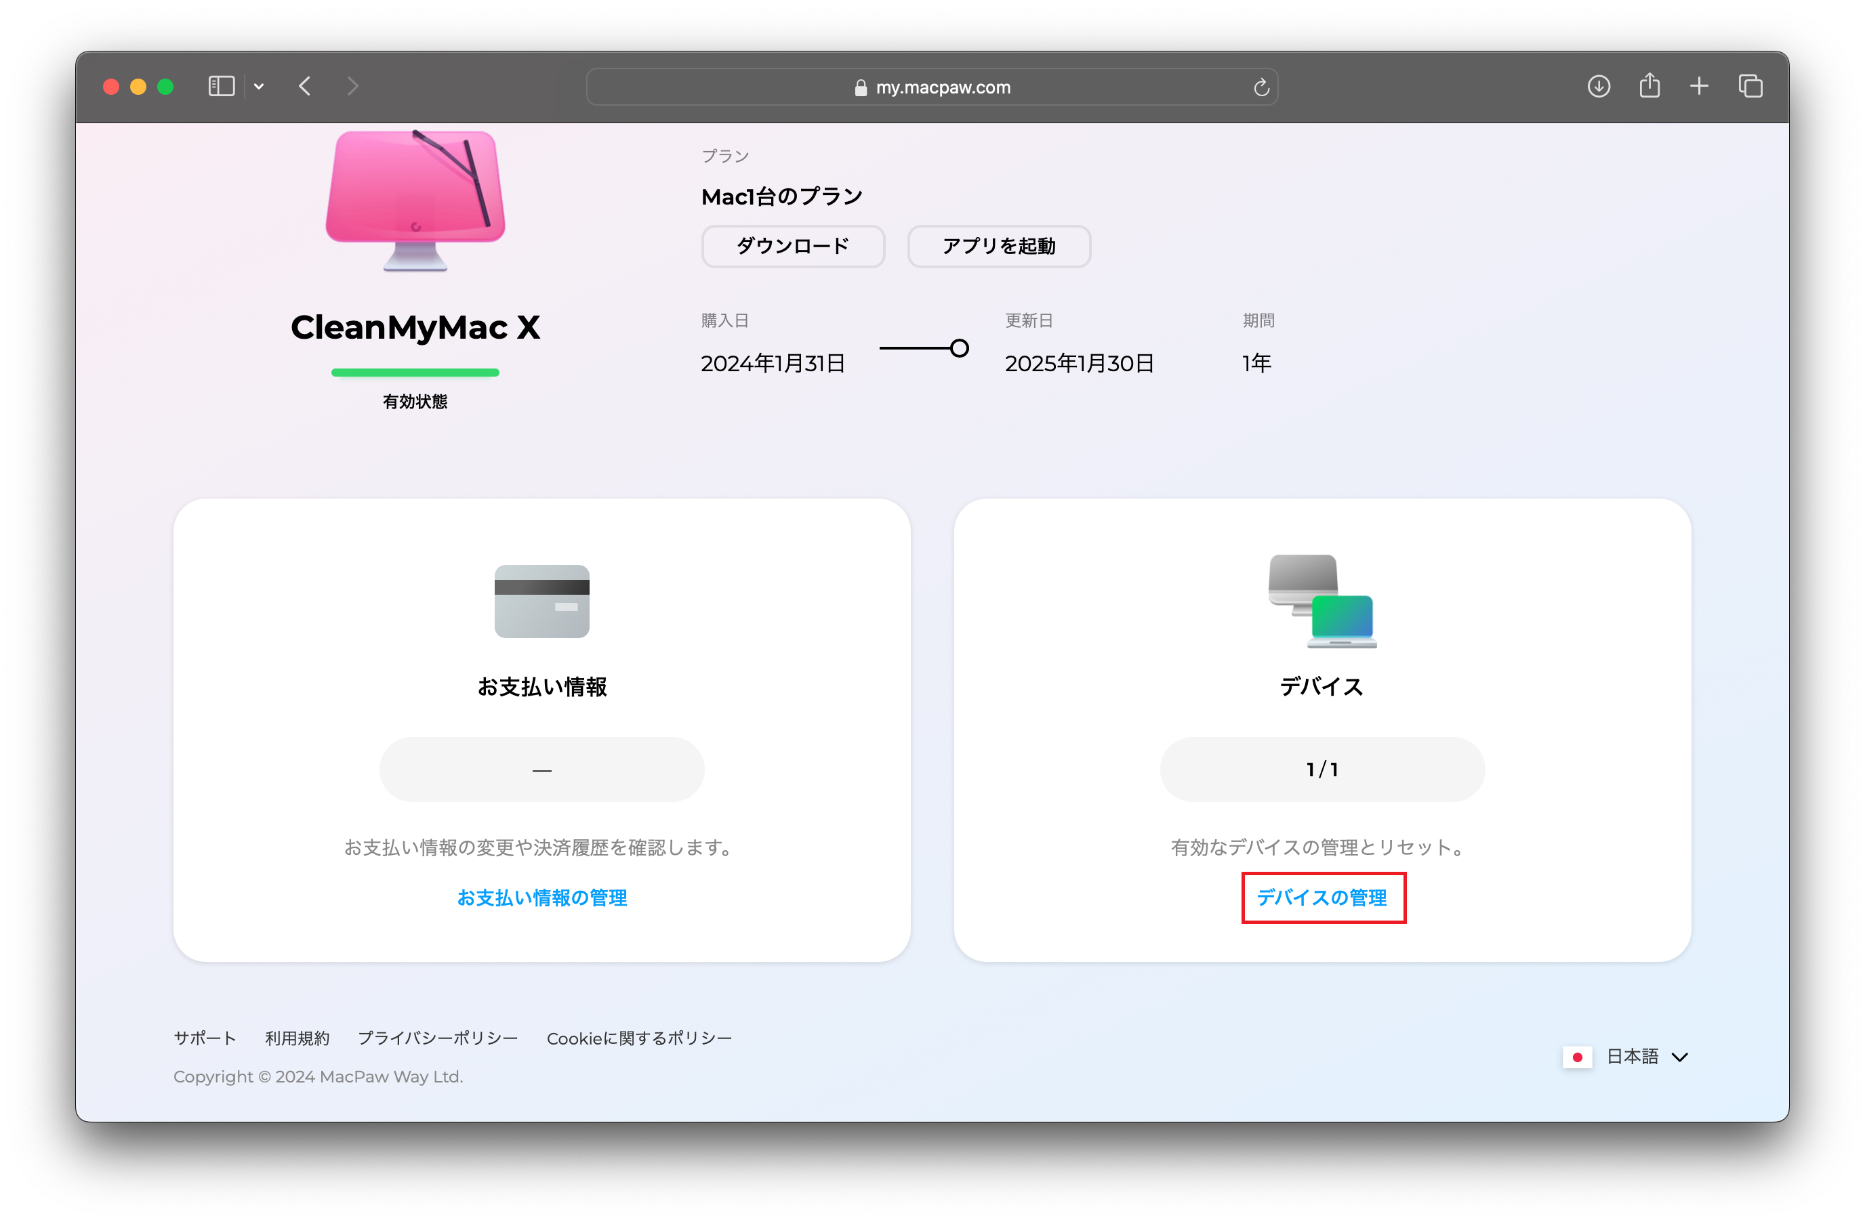1865x1222 pixels.
Task: Open the 利用規約 footer link
Action: pyautogui.click(x=297, y=1038)
